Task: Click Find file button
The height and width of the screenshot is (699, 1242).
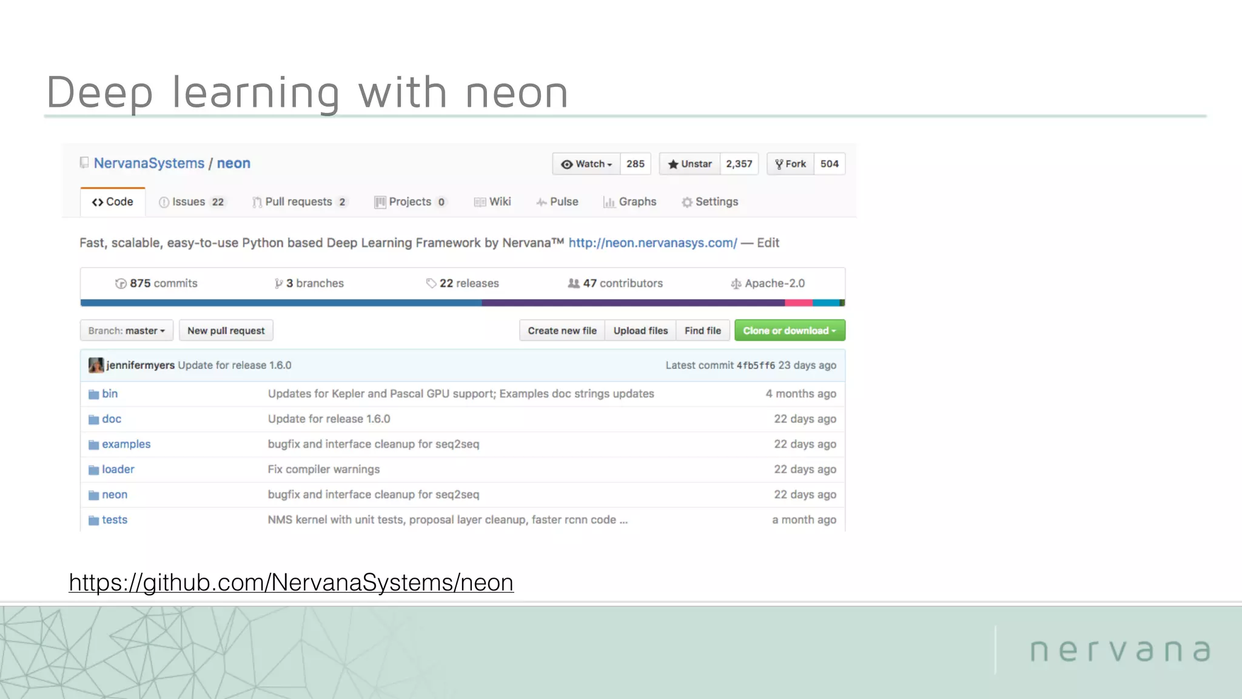Action: coord(703,331)
